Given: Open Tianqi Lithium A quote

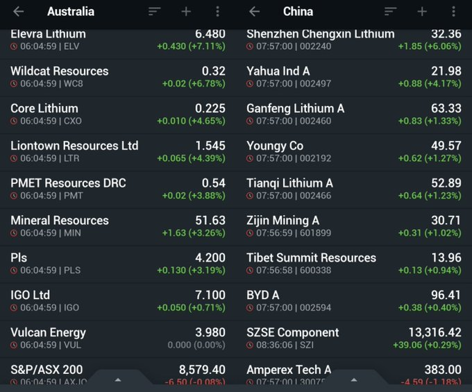Looking at the screenshot, I should [x=354, y=189].
